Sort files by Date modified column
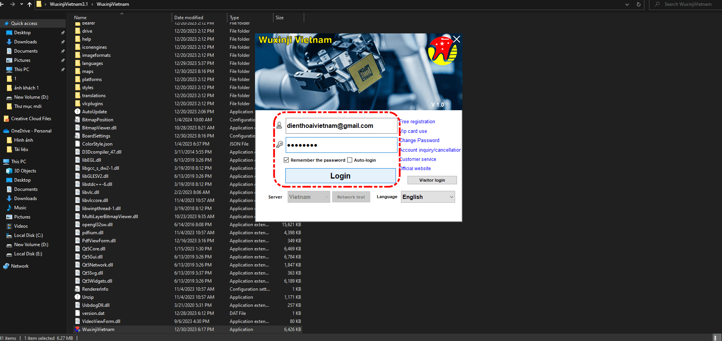 [x=189, y=18]
